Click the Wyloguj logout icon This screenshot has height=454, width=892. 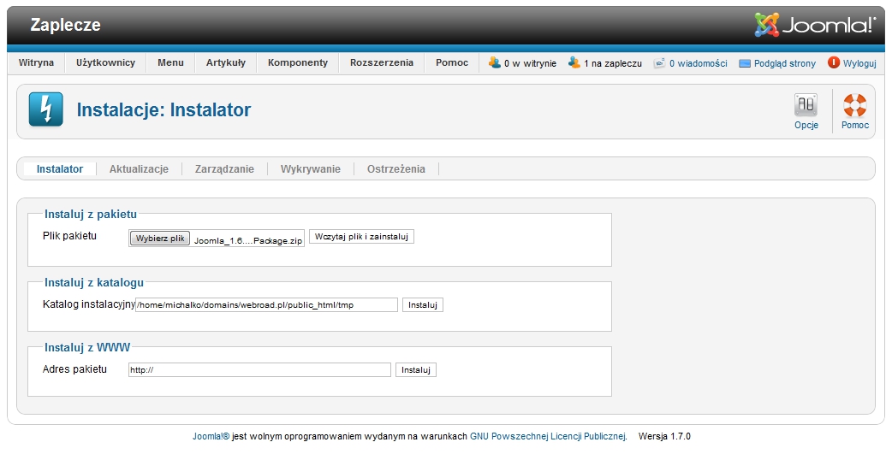tap(834, 63)
